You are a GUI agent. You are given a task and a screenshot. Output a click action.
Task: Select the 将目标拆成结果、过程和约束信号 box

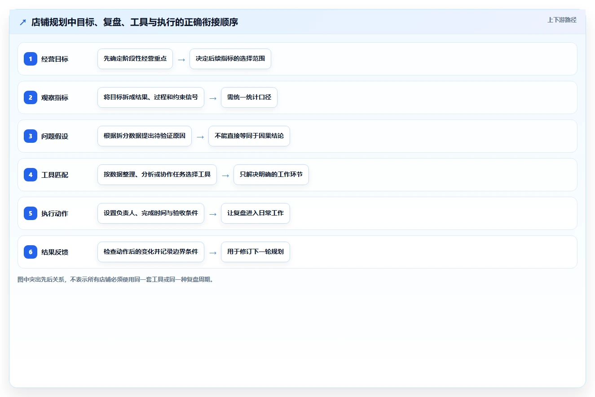click(x=151, y=97)
